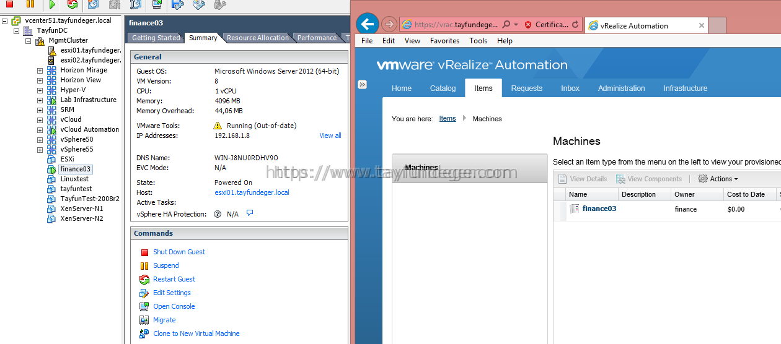The height and width of the screenshot is (344, 781).
Task: Switch to the Performance tab
Action: [317, 38]
